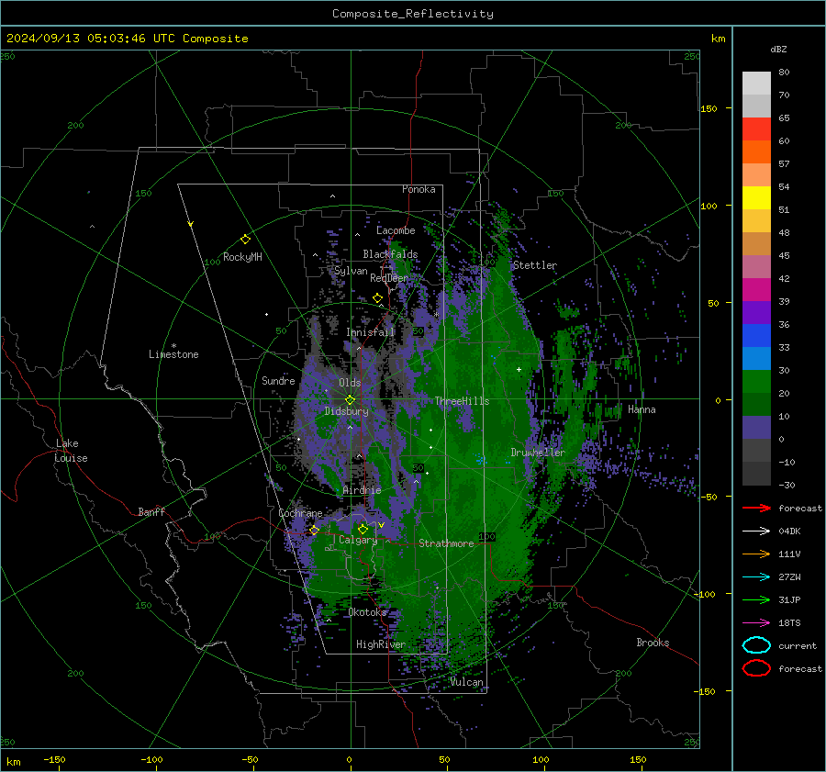Select the slate purple swatch above 0
The image size is (826, 772).
click(756, 428)
